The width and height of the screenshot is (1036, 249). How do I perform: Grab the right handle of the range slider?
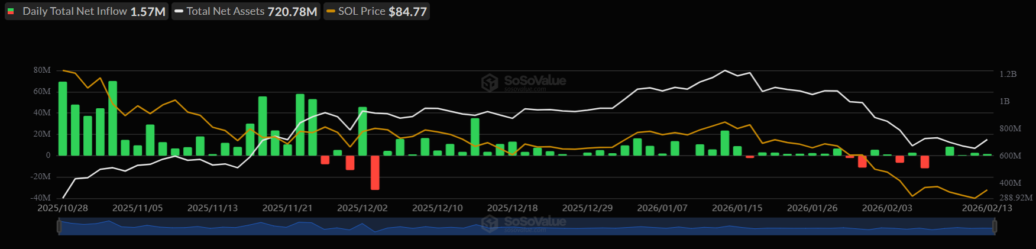click(995, 227)
